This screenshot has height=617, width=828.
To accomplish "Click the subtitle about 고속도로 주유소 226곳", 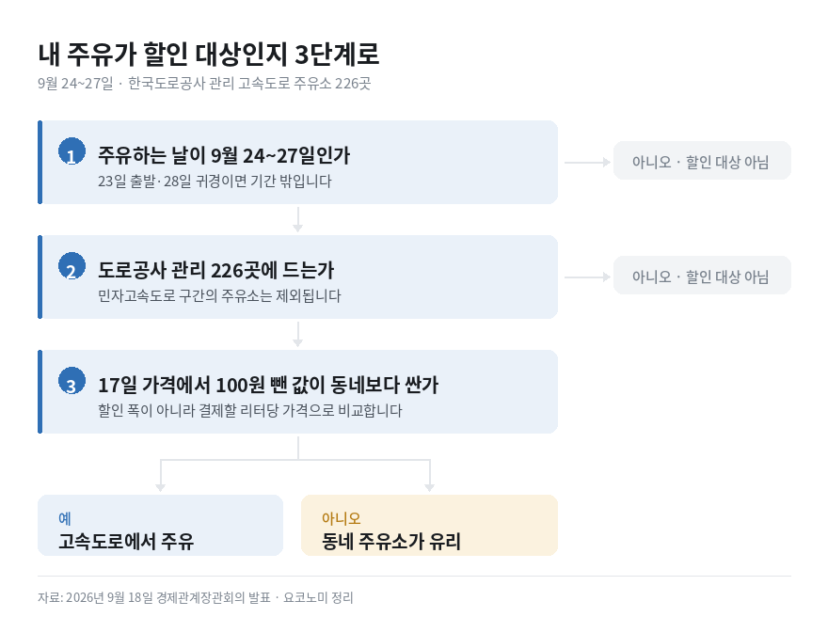I will [x=204, y=84].
